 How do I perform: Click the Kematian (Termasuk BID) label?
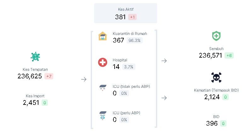point(216,90)
